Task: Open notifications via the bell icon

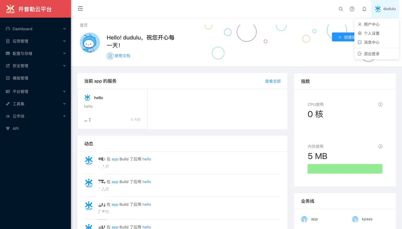Action: click(x=364, y=9)
